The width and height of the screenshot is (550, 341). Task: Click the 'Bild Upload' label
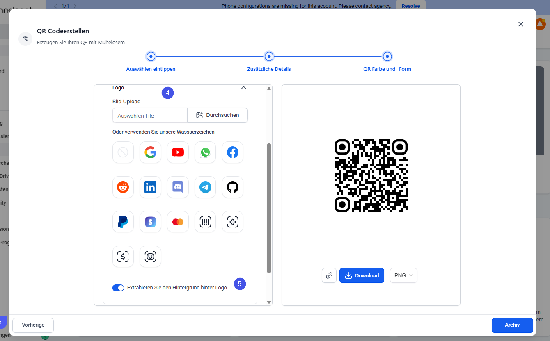[x=126, y=102]
